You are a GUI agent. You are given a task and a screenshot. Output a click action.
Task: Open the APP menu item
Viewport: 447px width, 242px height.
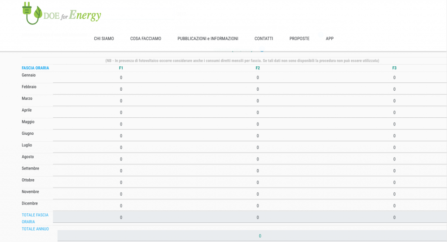point(330,39)
